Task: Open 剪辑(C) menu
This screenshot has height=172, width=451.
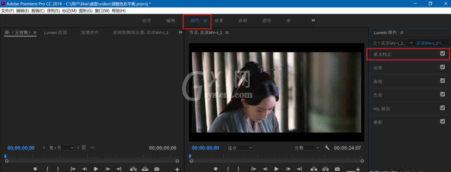Action: tap(38, 11)
